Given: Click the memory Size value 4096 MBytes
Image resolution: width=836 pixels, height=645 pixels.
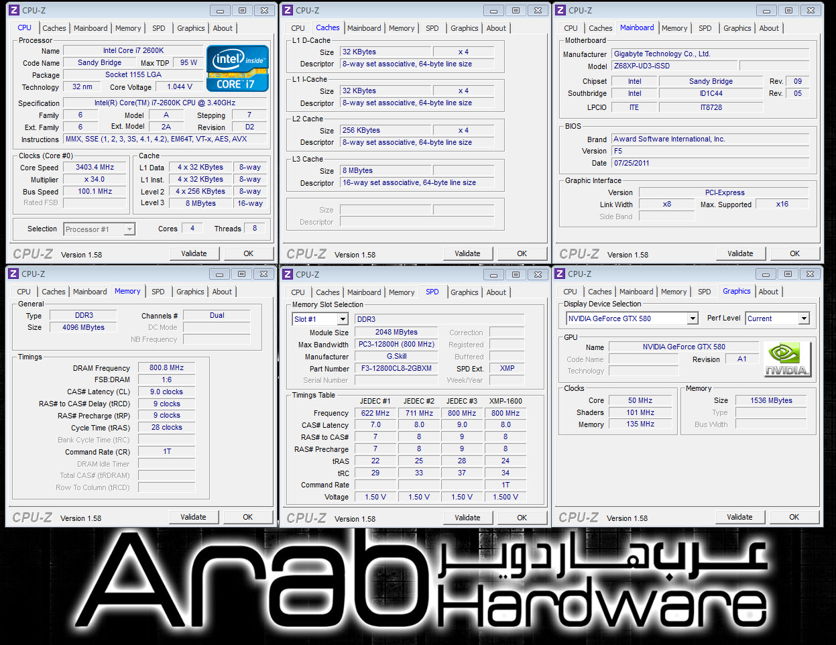Looking at the screenshot, I should point(84,327).
